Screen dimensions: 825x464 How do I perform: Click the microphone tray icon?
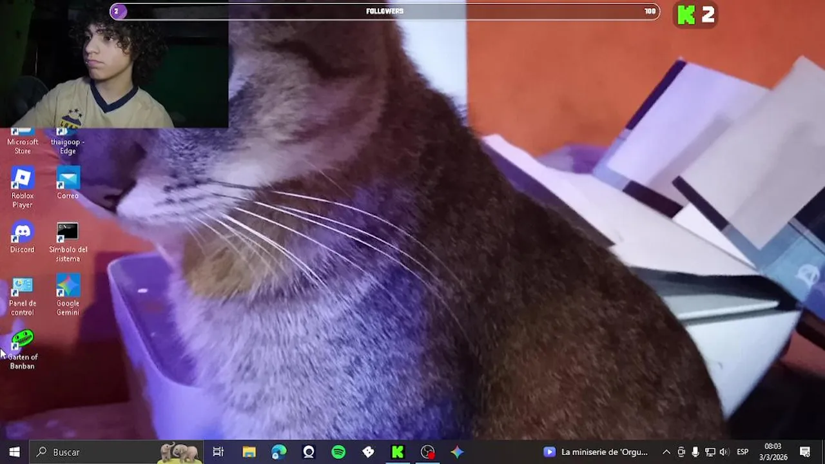(695, 452)
